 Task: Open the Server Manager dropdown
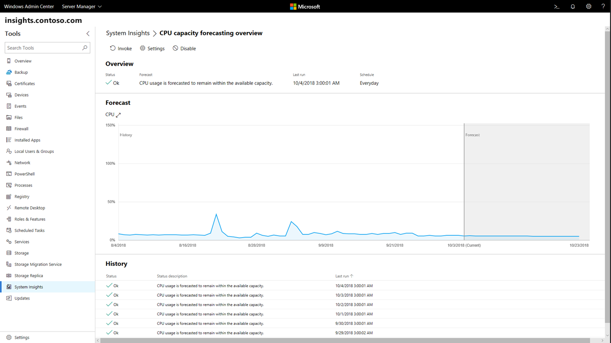81,6
